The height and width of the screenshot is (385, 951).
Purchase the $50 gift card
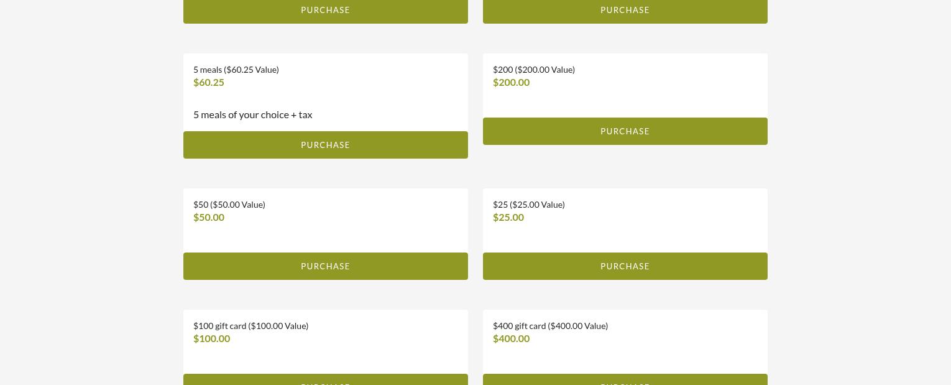click(x=325, y=266)
